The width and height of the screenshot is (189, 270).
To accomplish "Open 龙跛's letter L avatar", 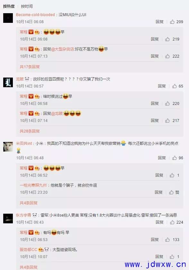I will tap(8, 82).
